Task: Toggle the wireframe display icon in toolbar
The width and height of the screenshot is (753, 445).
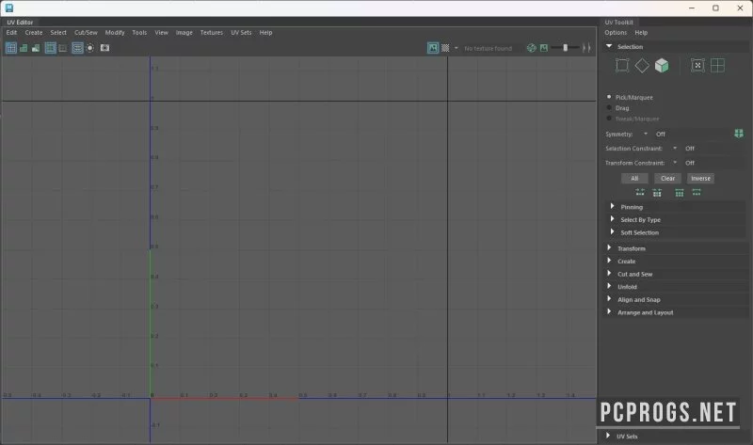Action: [x=11, y=48]
